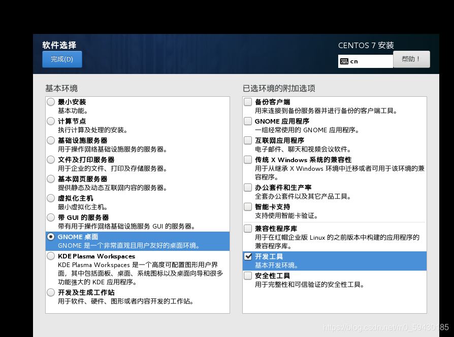
Task: Enable 互联网应用程序 checkbox
Action: pyautogui.click(x=248, y=140)
